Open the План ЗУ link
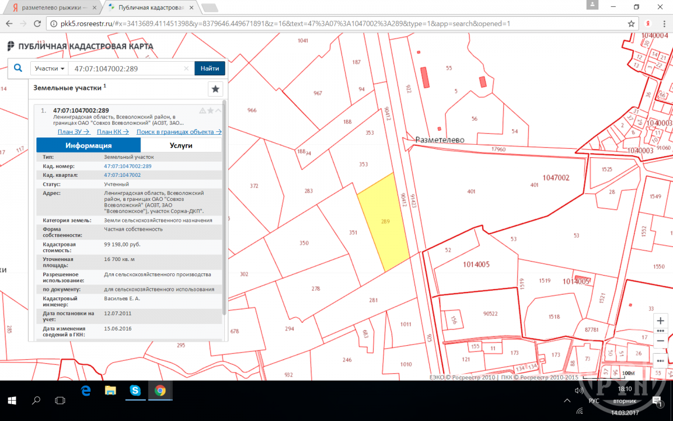673x421 pixels. 73,132
